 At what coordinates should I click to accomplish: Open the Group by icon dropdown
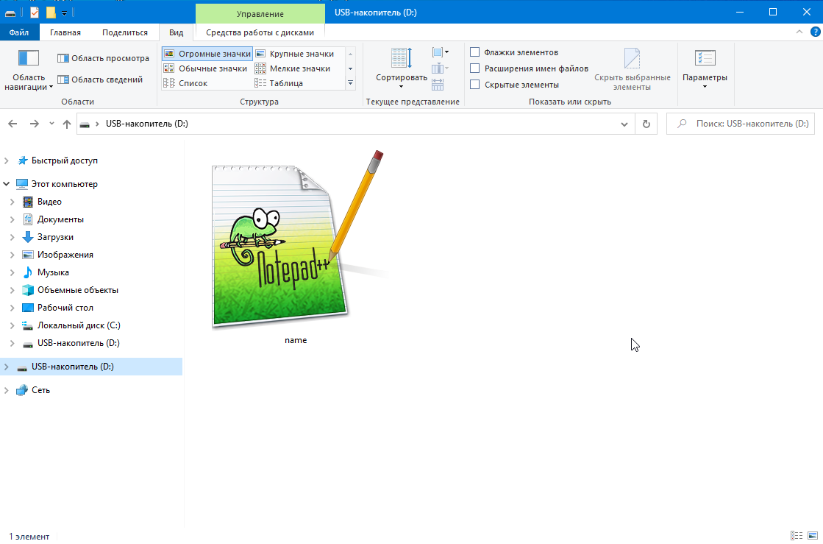441,52
